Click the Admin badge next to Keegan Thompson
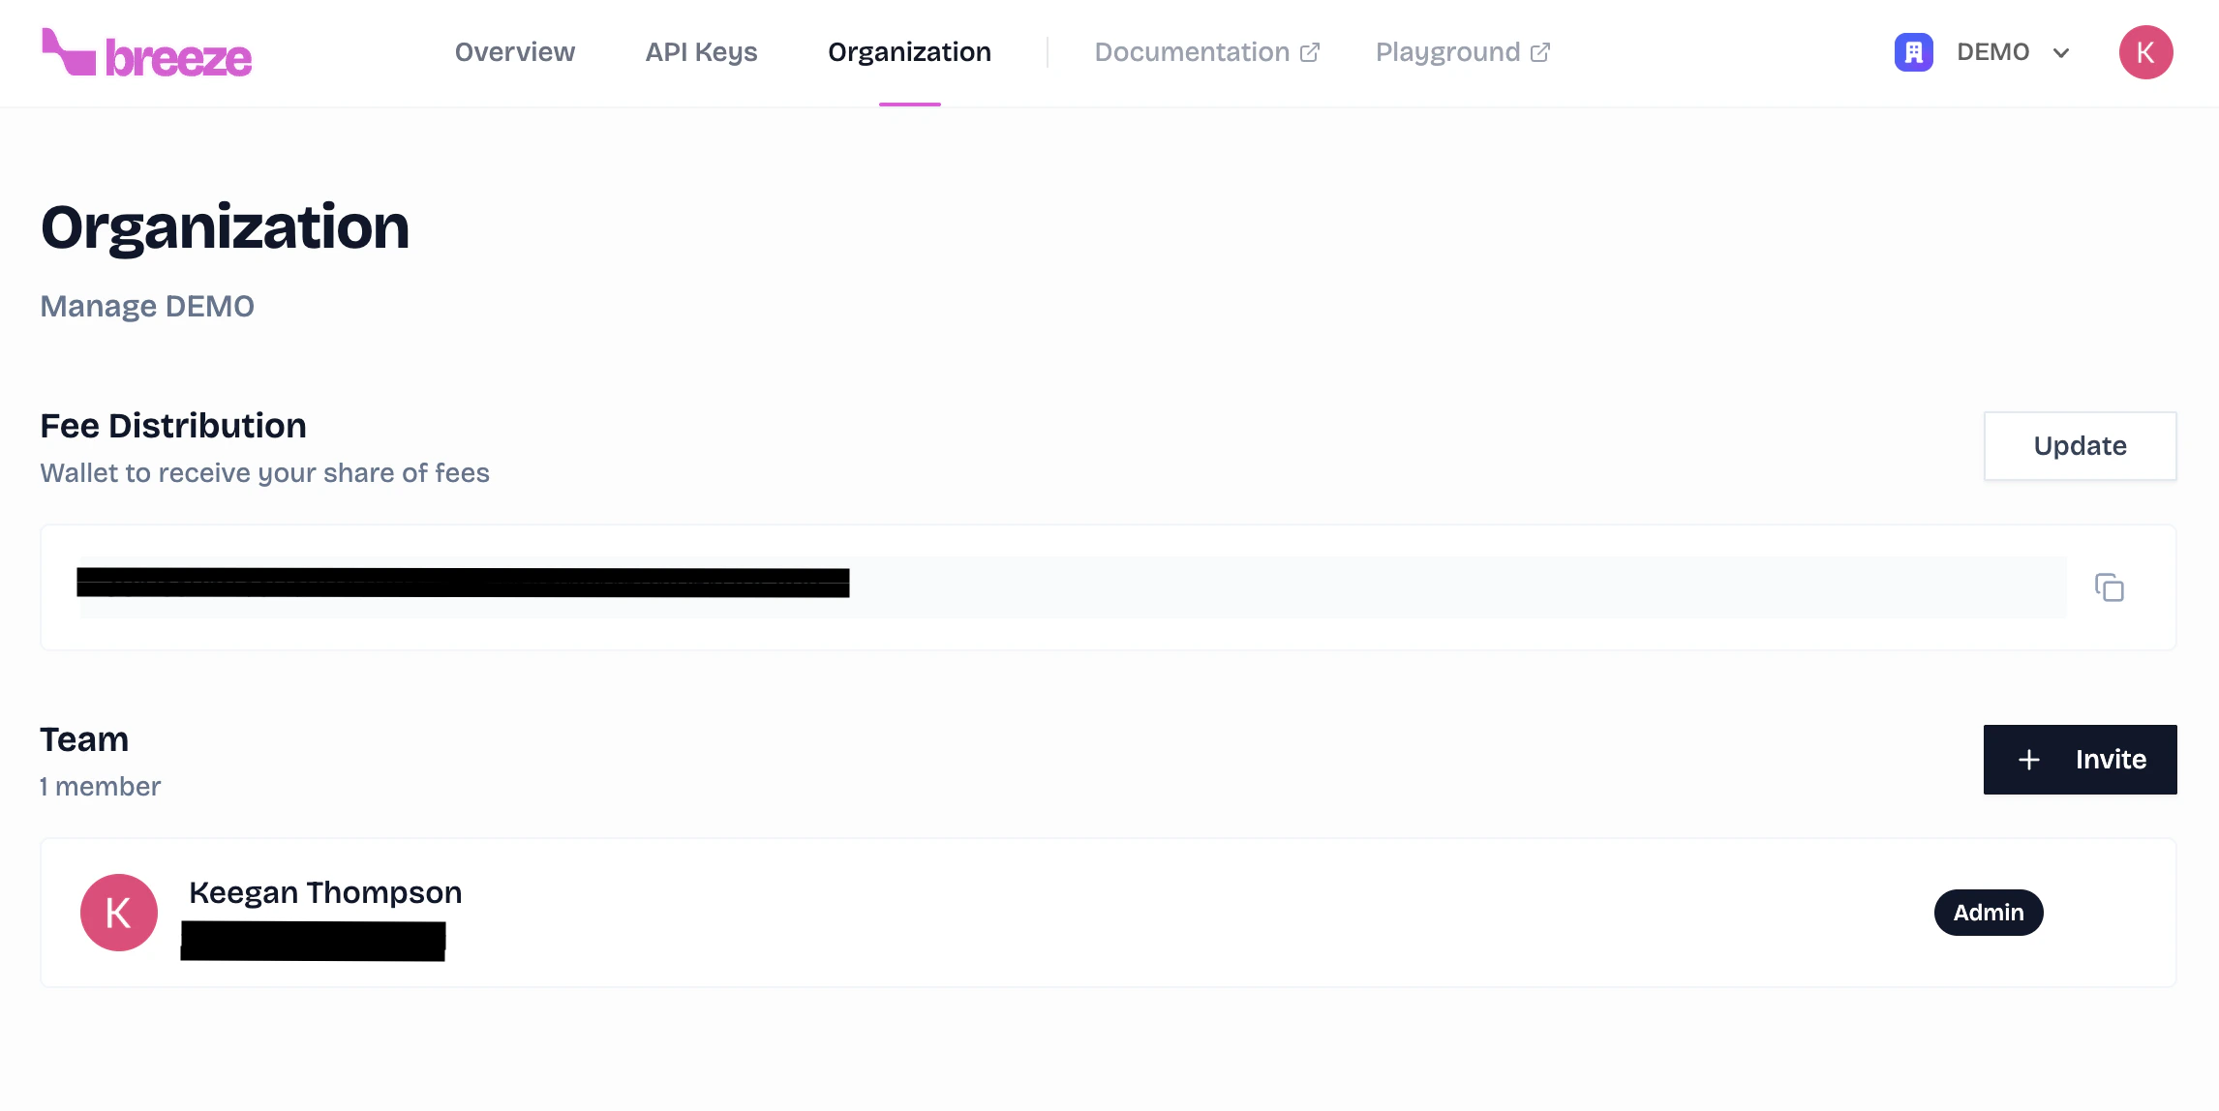 pyautogui.click(x=1989, y=912)
